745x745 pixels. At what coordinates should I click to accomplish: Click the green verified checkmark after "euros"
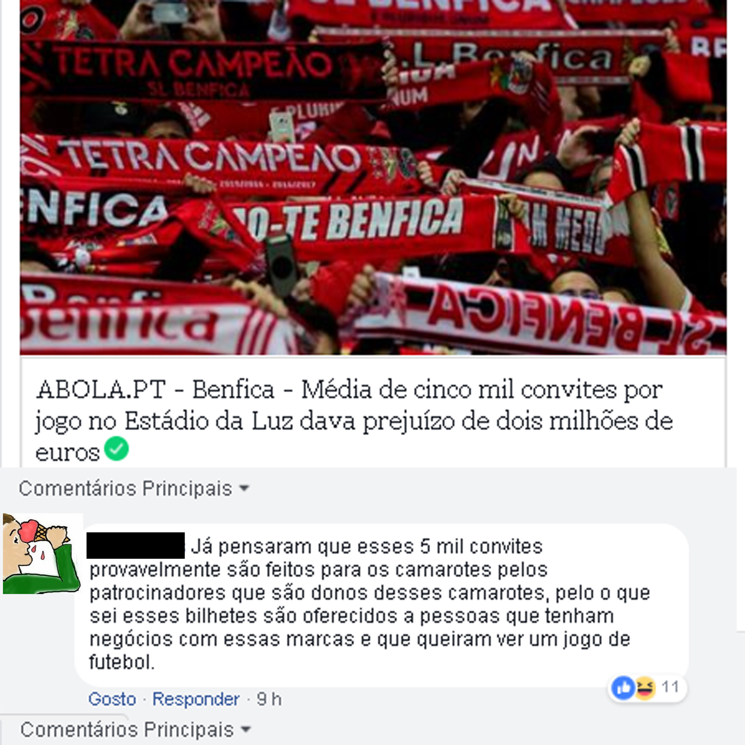tap(116, 449)
